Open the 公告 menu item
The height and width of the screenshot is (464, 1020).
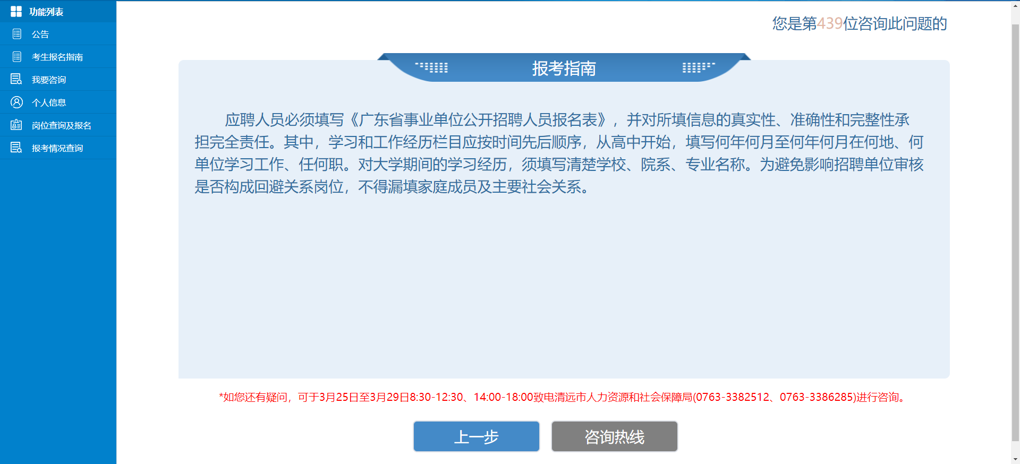coord(40,35)
